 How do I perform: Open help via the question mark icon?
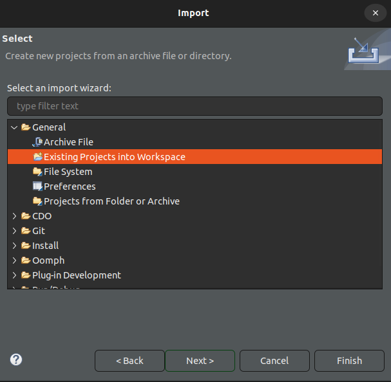[x=16, y=360]
